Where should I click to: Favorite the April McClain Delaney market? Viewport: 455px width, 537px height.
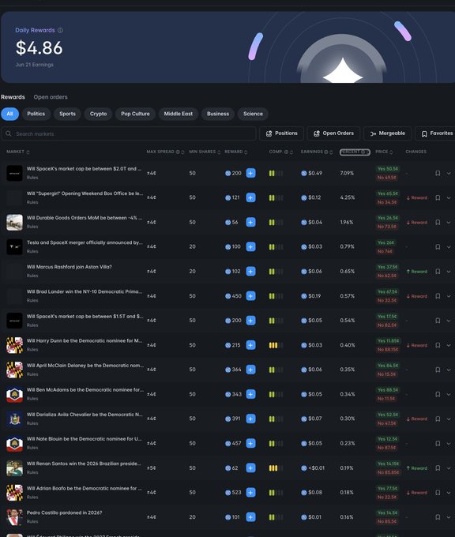(x=438, y=370)
